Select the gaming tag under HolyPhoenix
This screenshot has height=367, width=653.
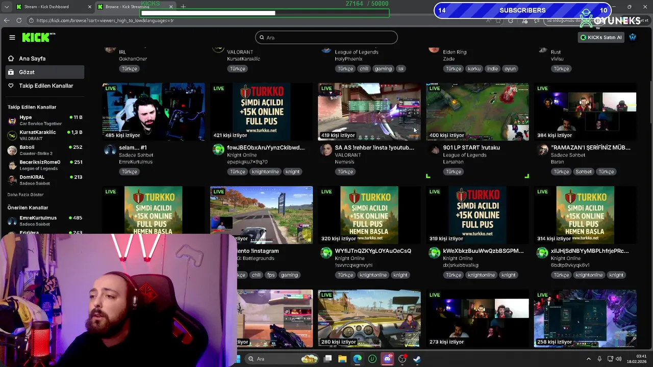[x=383, y=69]
